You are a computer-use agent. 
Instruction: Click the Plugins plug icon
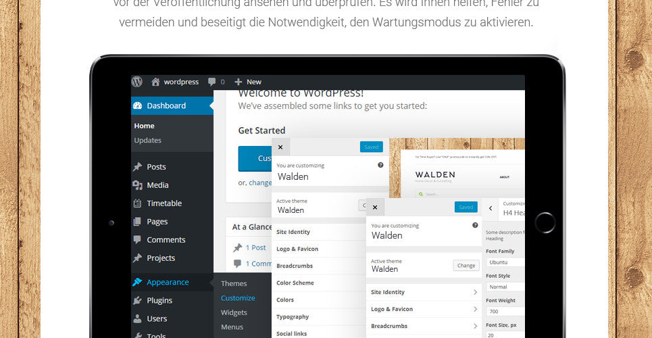click(x=137, y=301)
